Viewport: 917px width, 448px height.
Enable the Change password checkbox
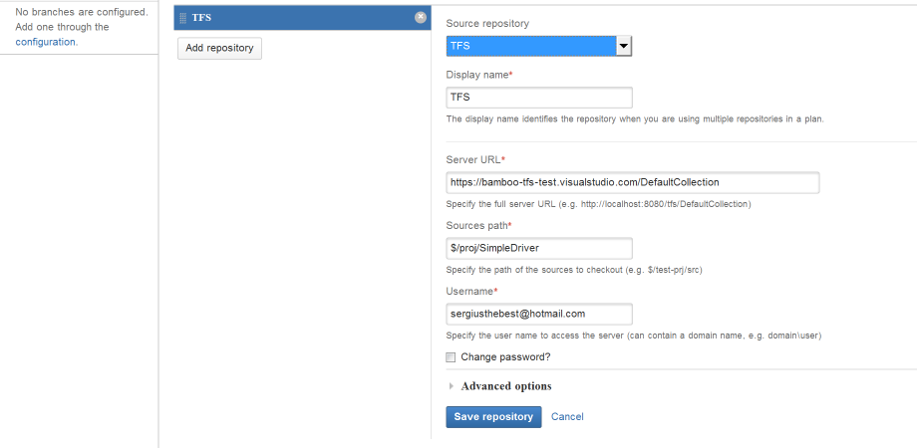(x=451, y=357)
